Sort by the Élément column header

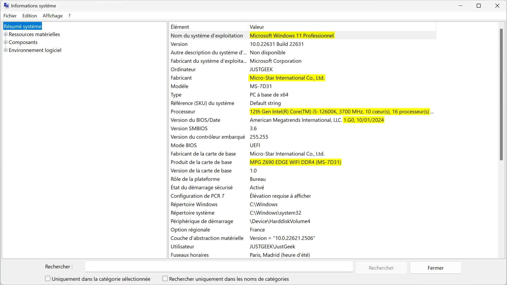(x=209, y=27)
